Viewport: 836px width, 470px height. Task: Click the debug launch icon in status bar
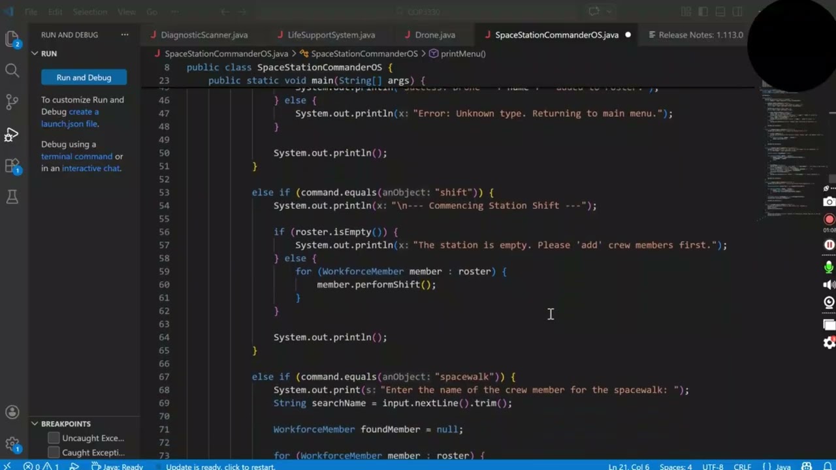[x=74, y=466]
